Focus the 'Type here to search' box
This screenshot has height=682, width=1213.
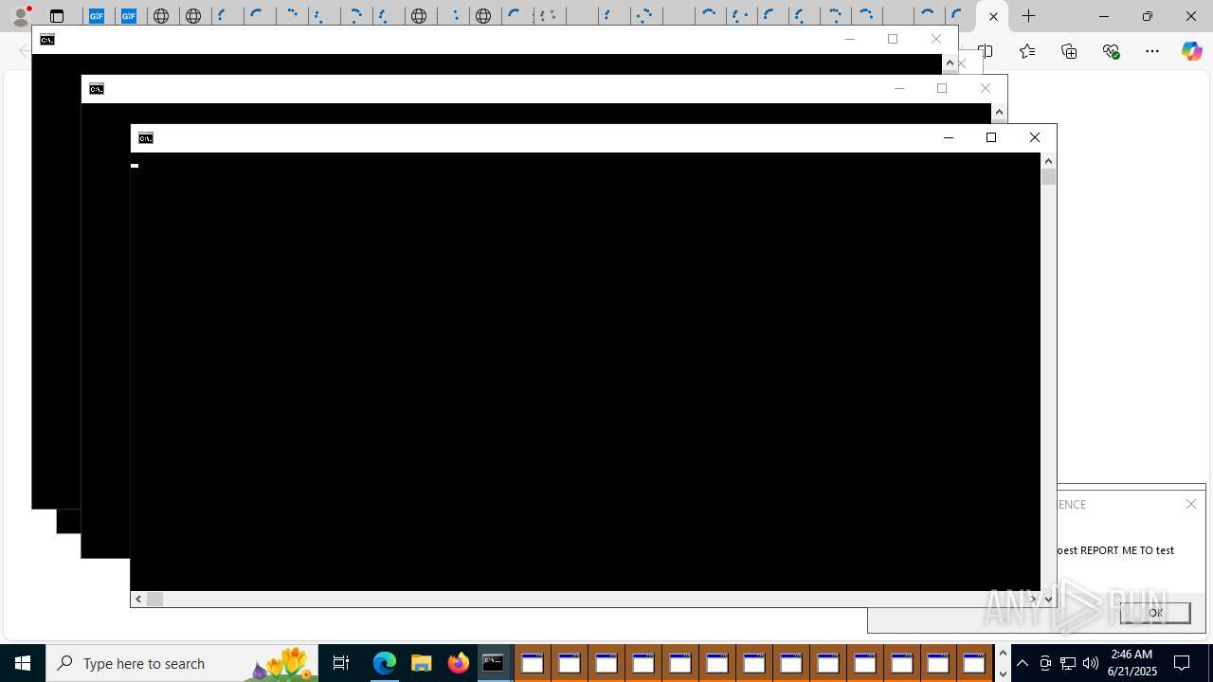pos(182,663)
